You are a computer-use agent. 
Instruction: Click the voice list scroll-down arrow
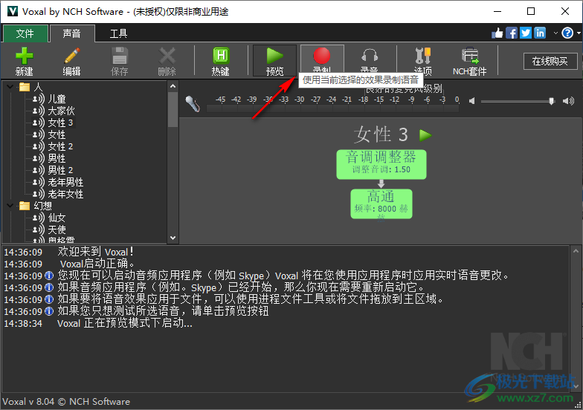click(x=173, y=238)
